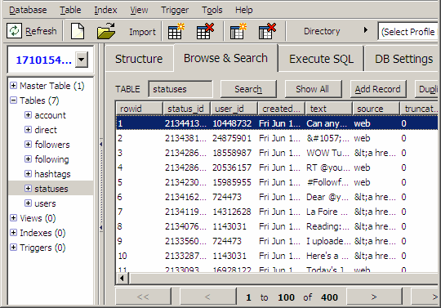Sort by the source column header
This screenshot has height=308, width=441.
pyautogui.click(x=376, y=109)
